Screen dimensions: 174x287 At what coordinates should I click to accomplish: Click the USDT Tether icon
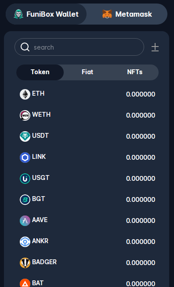(x=25, y=136)
